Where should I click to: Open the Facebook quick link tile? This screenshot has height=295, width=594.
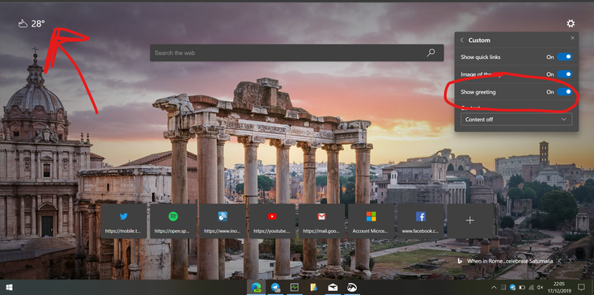click(421, 221)
